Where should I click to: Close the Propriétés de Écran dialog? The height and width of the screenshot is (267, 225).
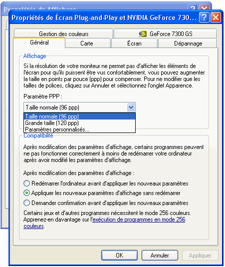click(x=216, y=17)
